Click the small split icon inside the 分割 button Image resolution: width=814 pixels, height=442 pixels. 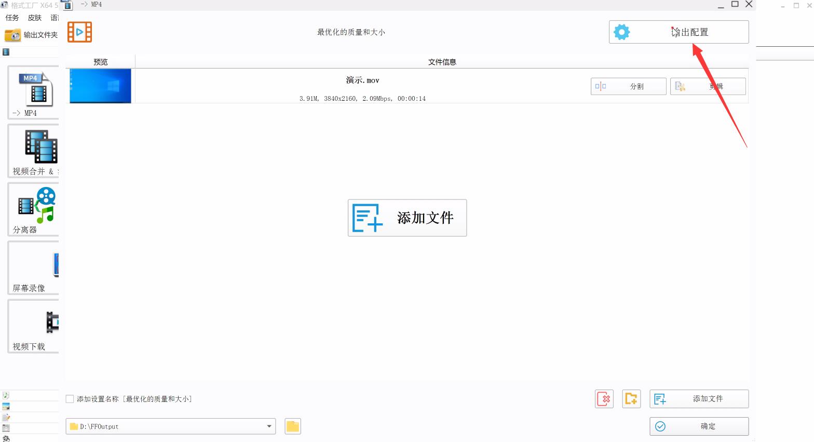tap(601, 86)
